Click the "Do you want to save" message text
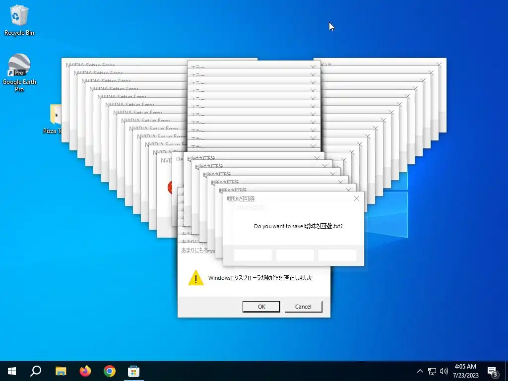 (298, 226)
